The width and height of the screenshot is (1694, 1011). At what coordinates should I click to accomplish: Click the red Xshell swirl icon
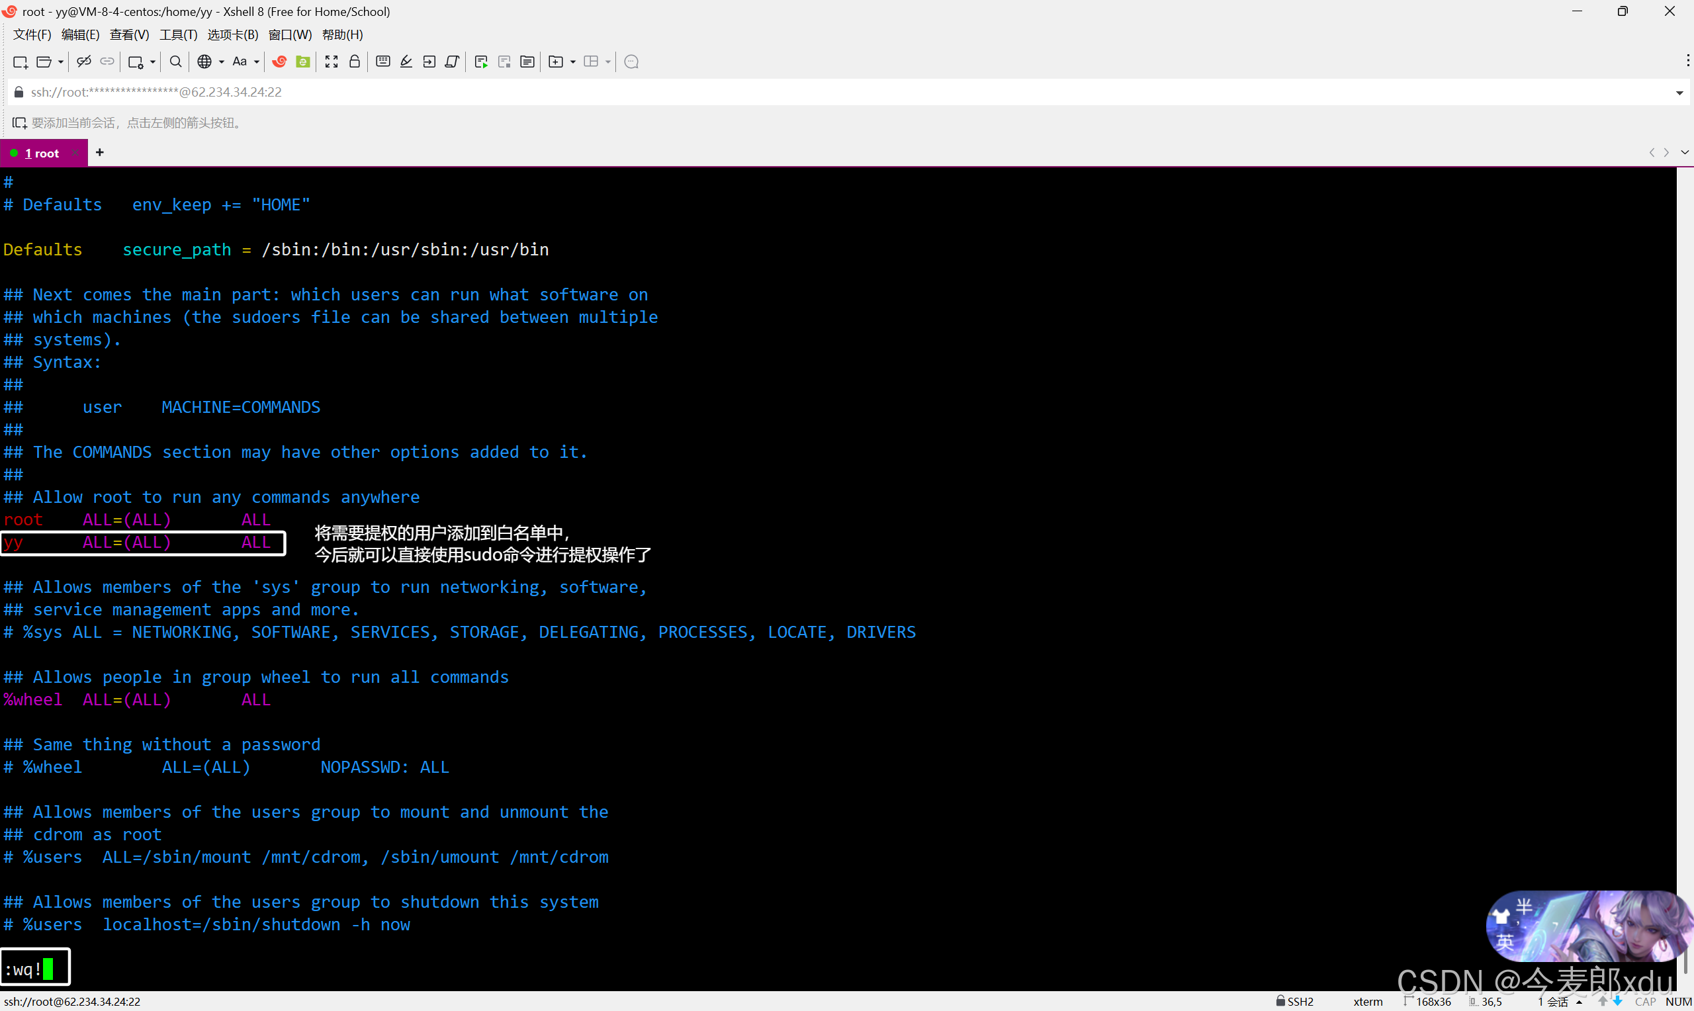tap(279, 62)
